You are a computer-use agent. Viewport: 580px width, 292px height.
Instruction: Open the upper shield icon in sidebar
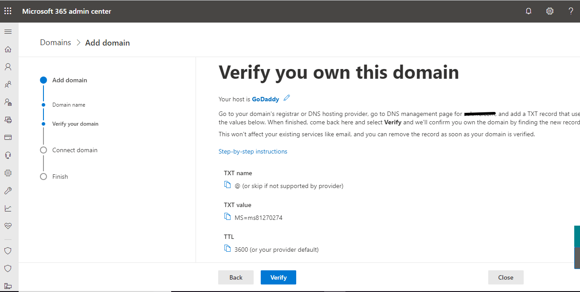pos(8,251)
